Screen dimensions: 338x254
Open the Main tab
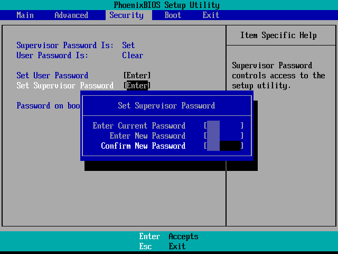pos(25,15)
